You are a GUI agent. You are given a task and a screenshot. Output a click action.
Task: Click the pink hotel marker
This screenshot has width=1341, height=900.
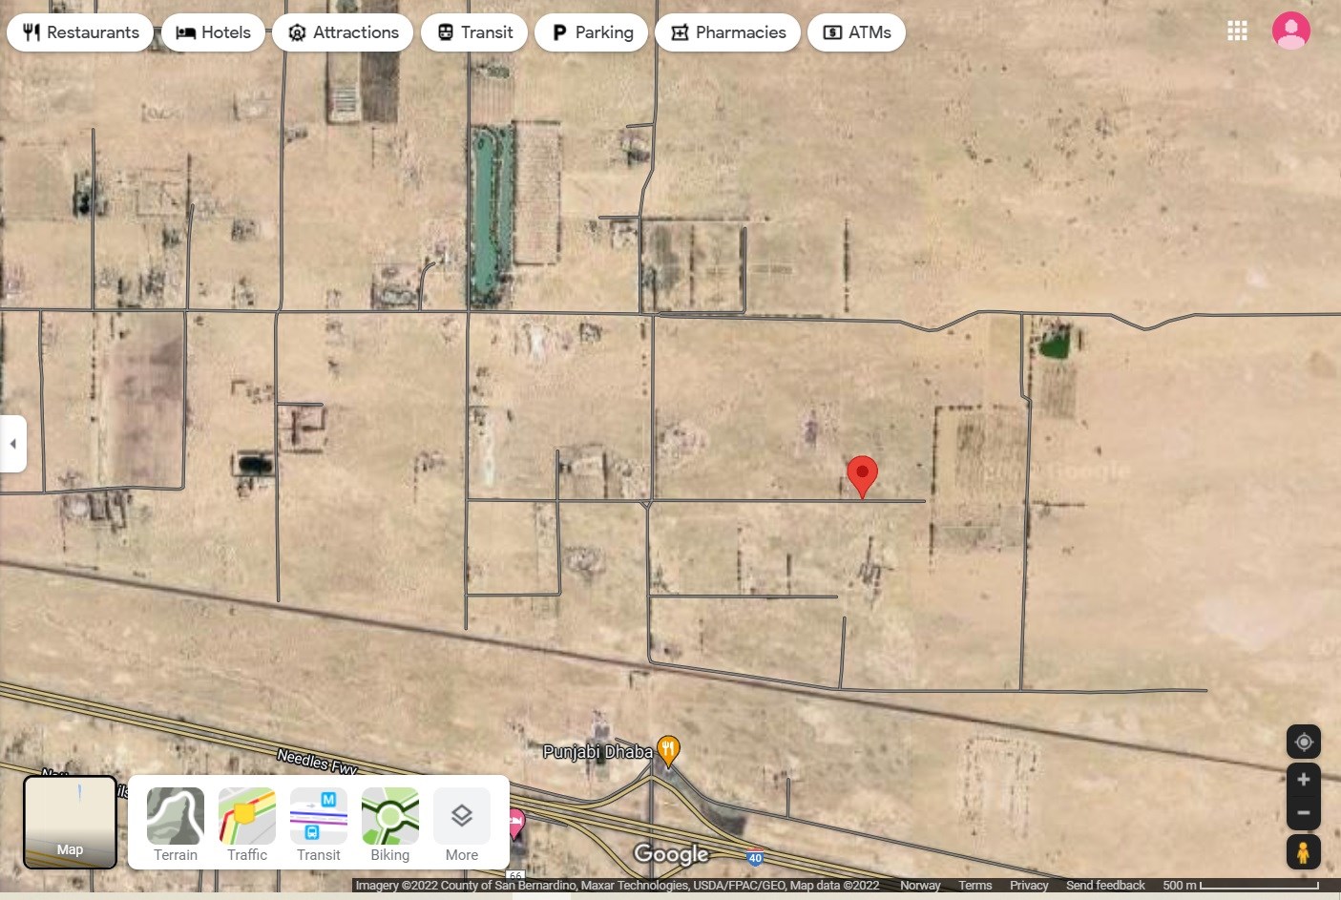[x=516, y=821]
